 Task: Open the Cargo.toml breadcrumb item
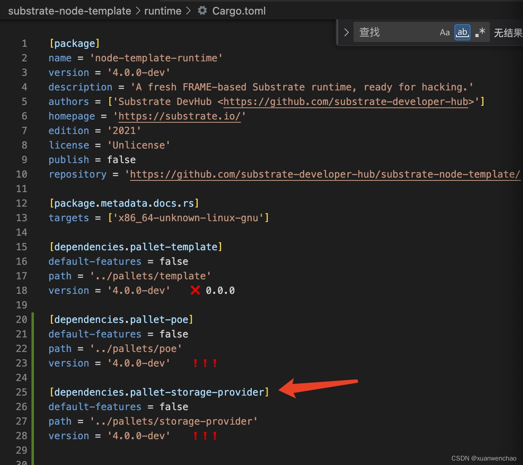point(239,11)
